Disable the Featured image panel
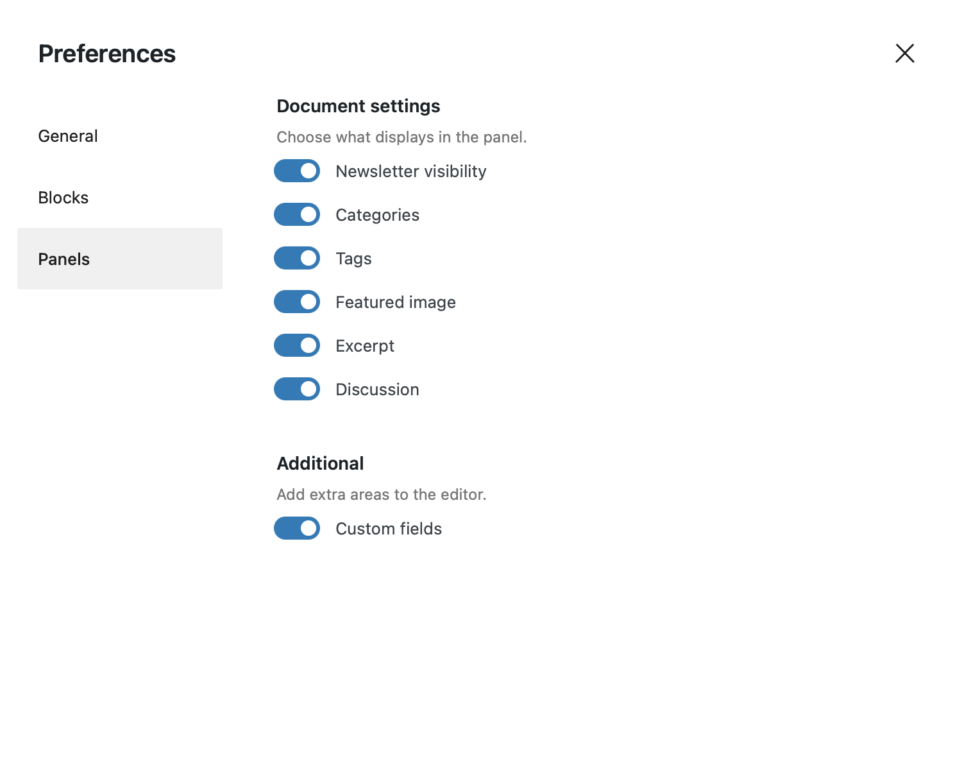The width and height of the screenshot is (955, 770). (296, 302)
